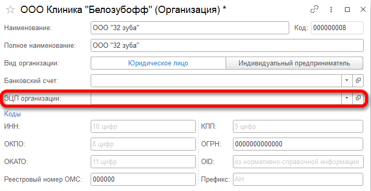Edit Реестровый номер ОМС field
Viewport: 371px width, 191px height.
pyautogui.click(x=143, y=180)
